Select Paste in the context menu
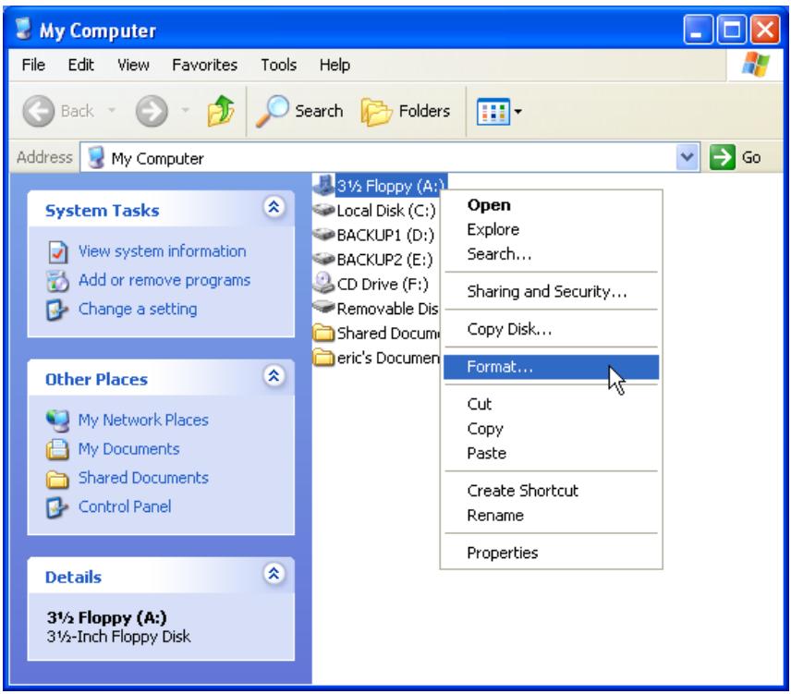The width and height of the screenshot is (791, 694). 551,454
